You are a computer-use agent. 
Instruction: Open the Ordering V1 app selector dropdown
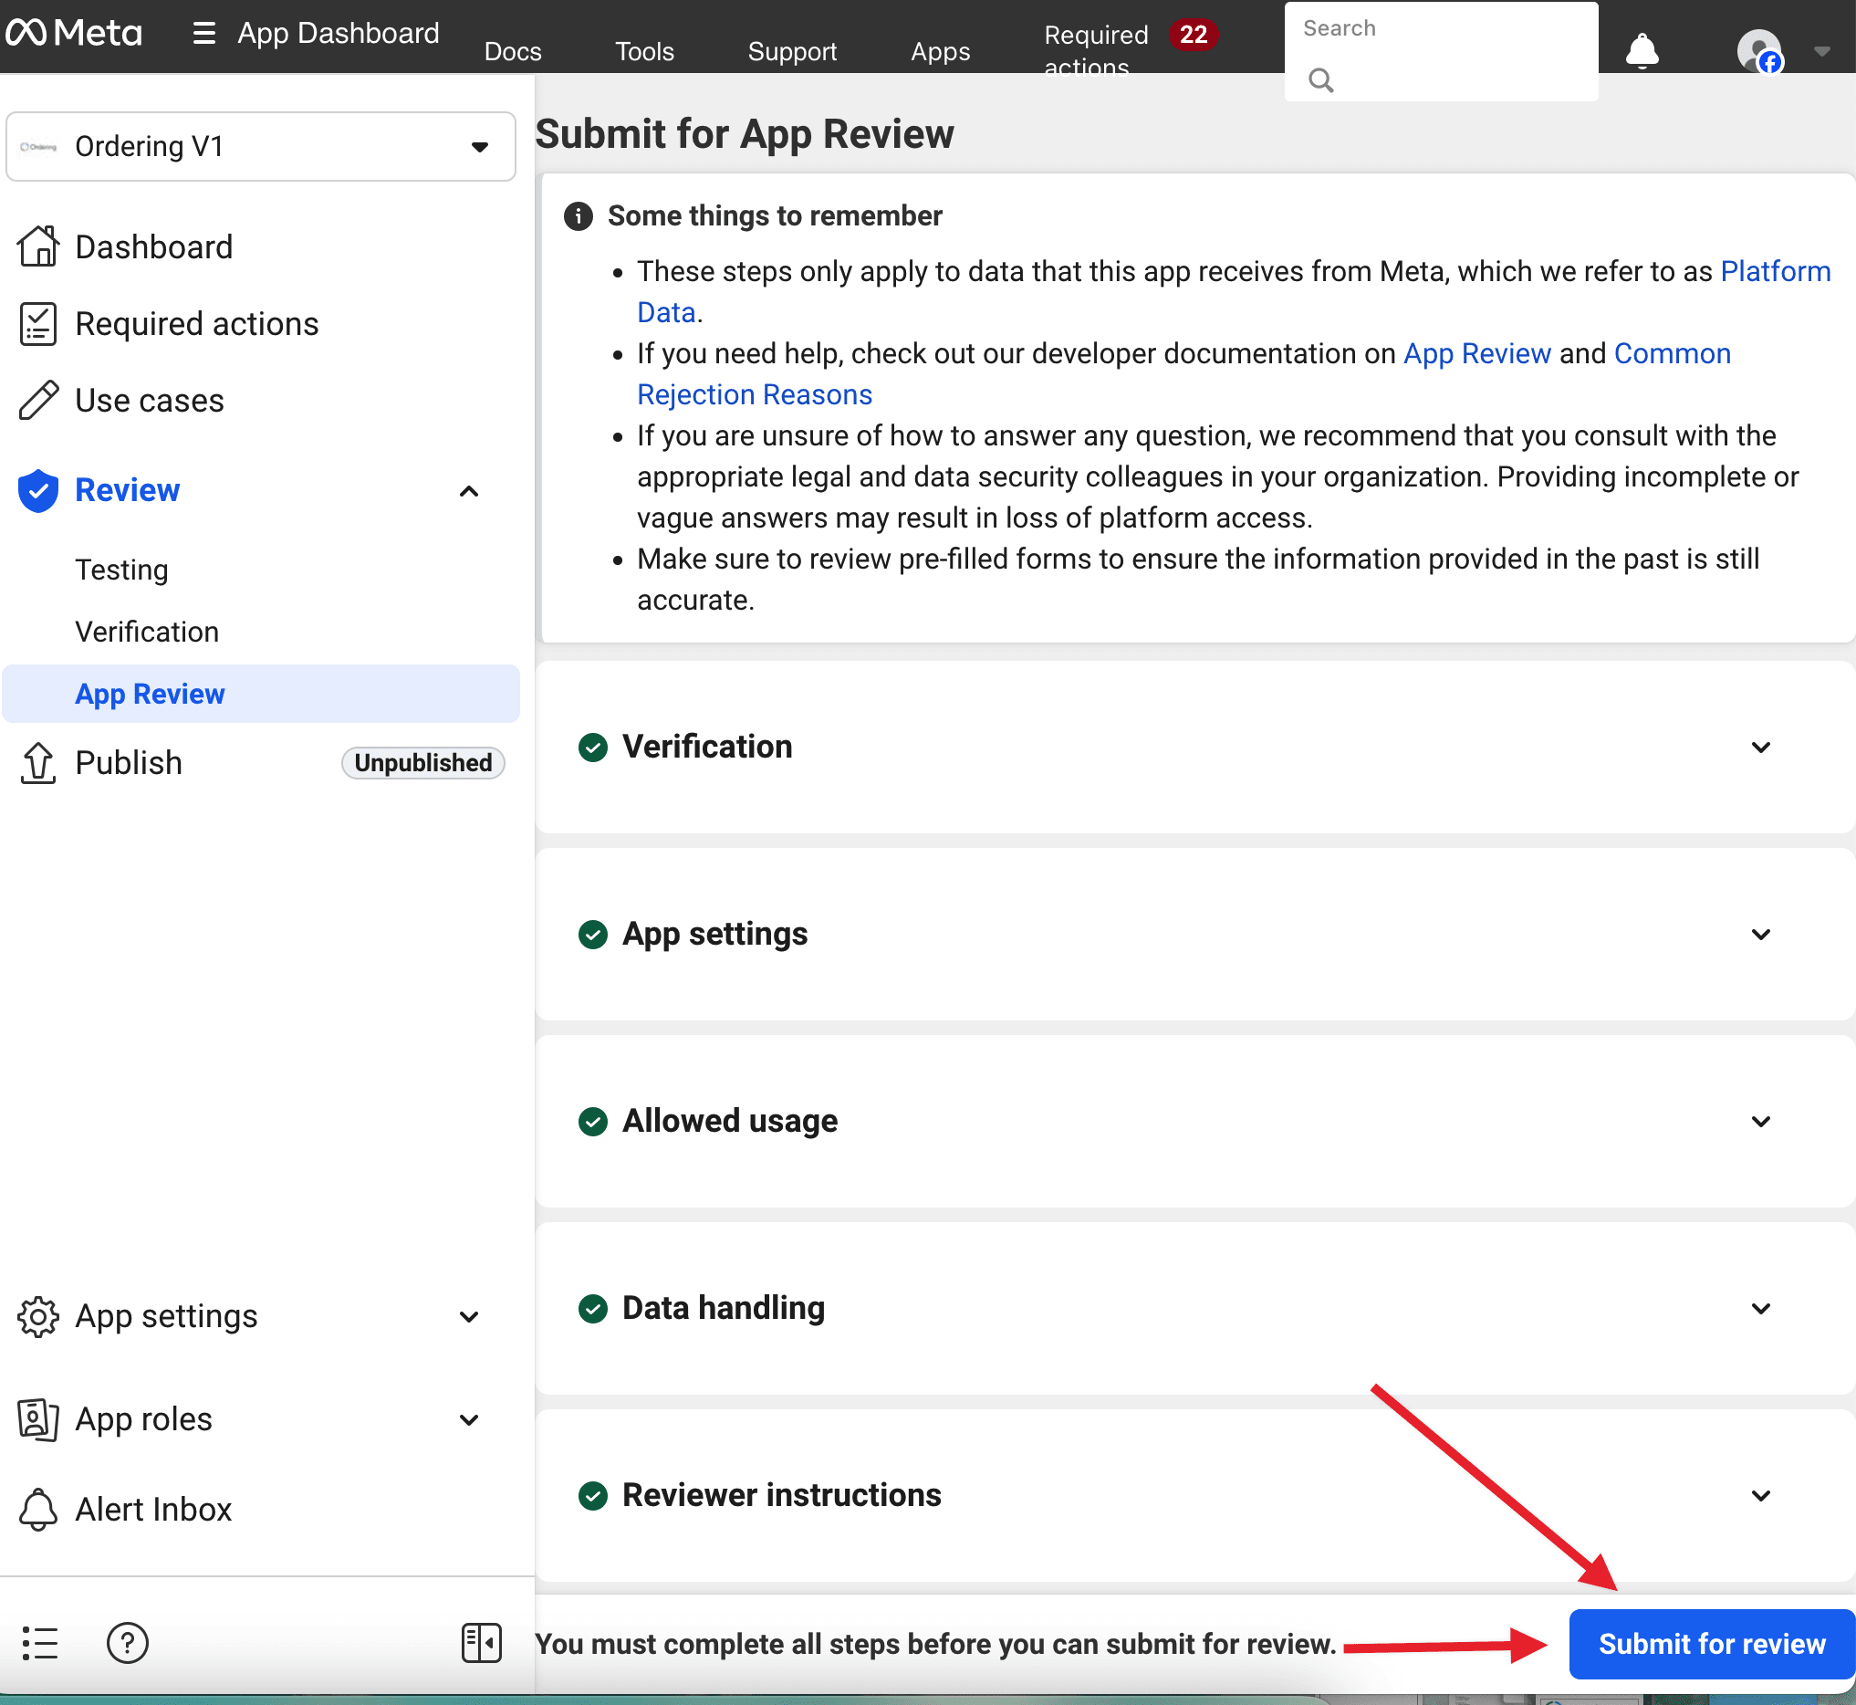[x=260, y=147]
